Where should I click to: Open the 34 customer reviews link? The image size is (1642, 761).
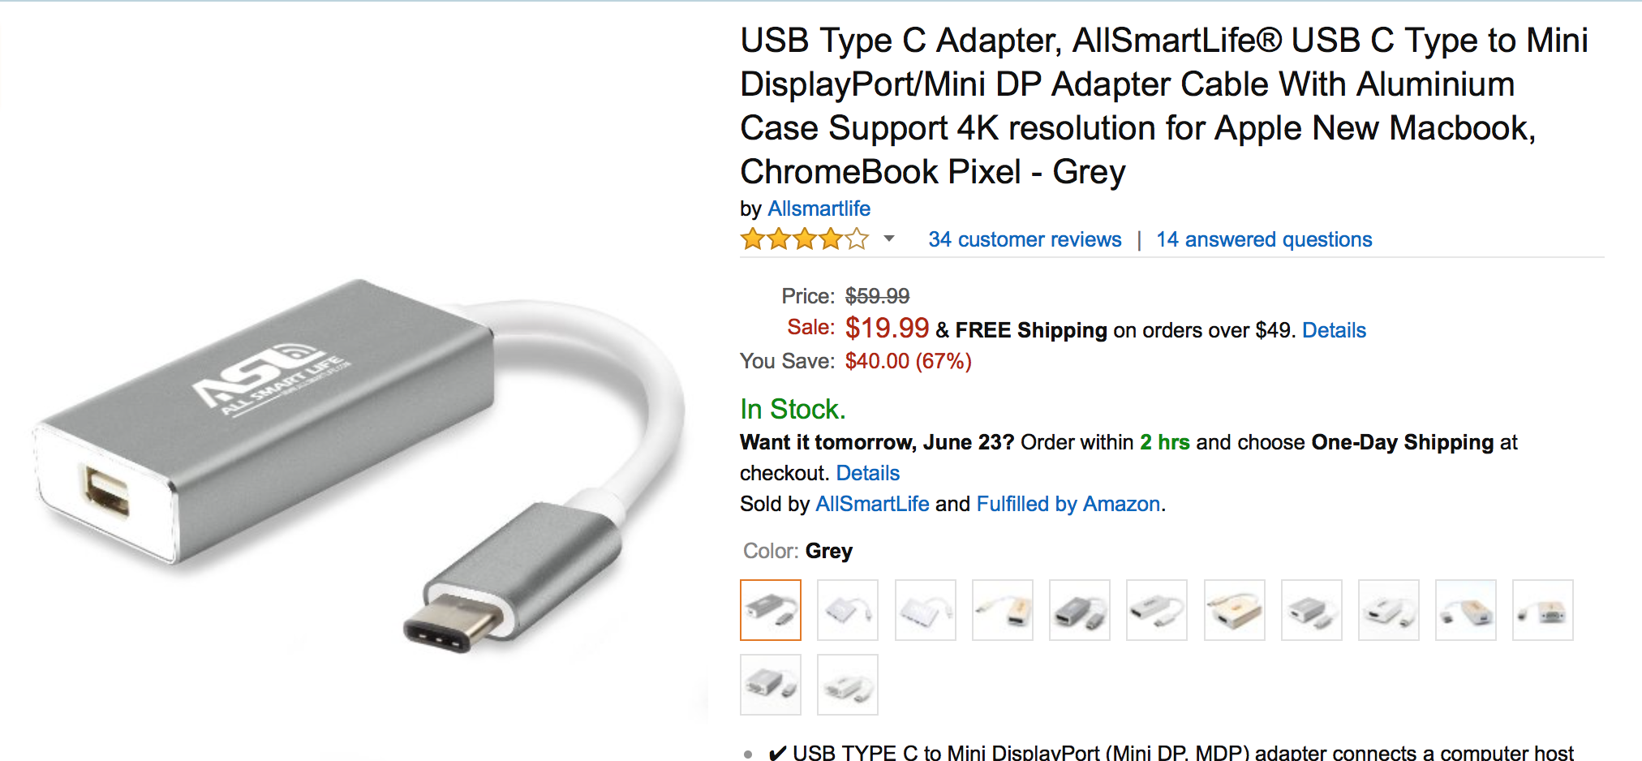(x=1025, y=239)
